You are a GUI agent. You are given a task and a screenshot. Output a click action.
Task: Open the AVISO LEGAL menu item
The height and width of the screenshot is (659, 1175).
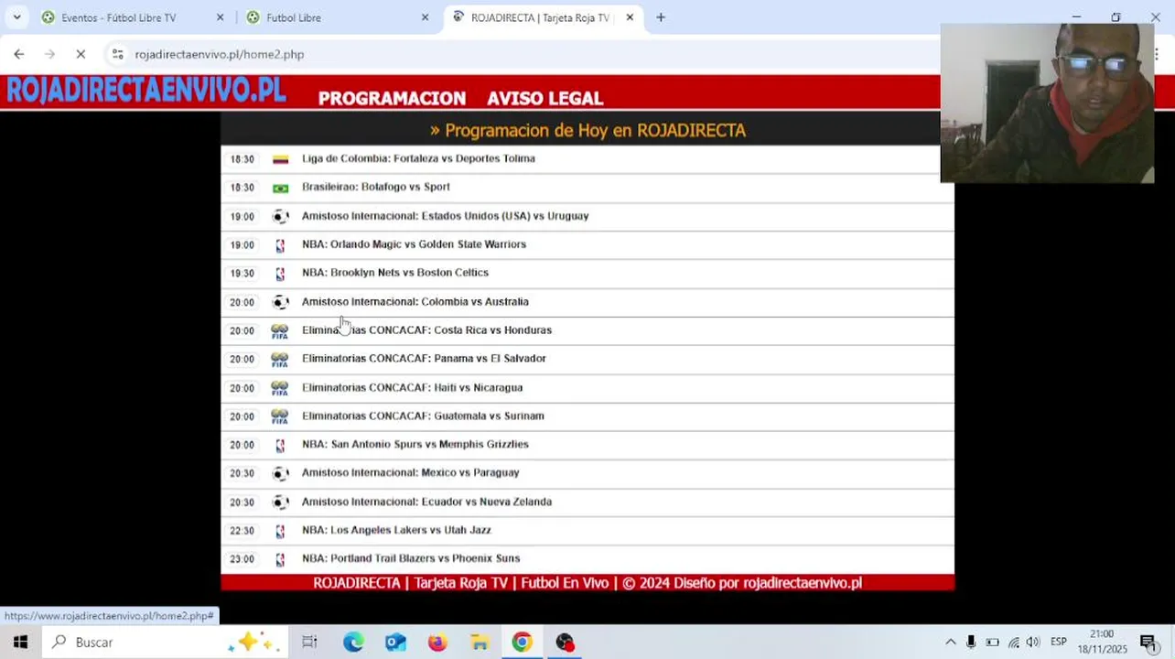(x=544, y=98)
